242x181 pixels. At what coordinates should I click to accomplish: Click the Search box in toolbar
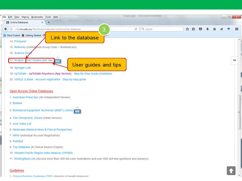(x=162, y=29)
